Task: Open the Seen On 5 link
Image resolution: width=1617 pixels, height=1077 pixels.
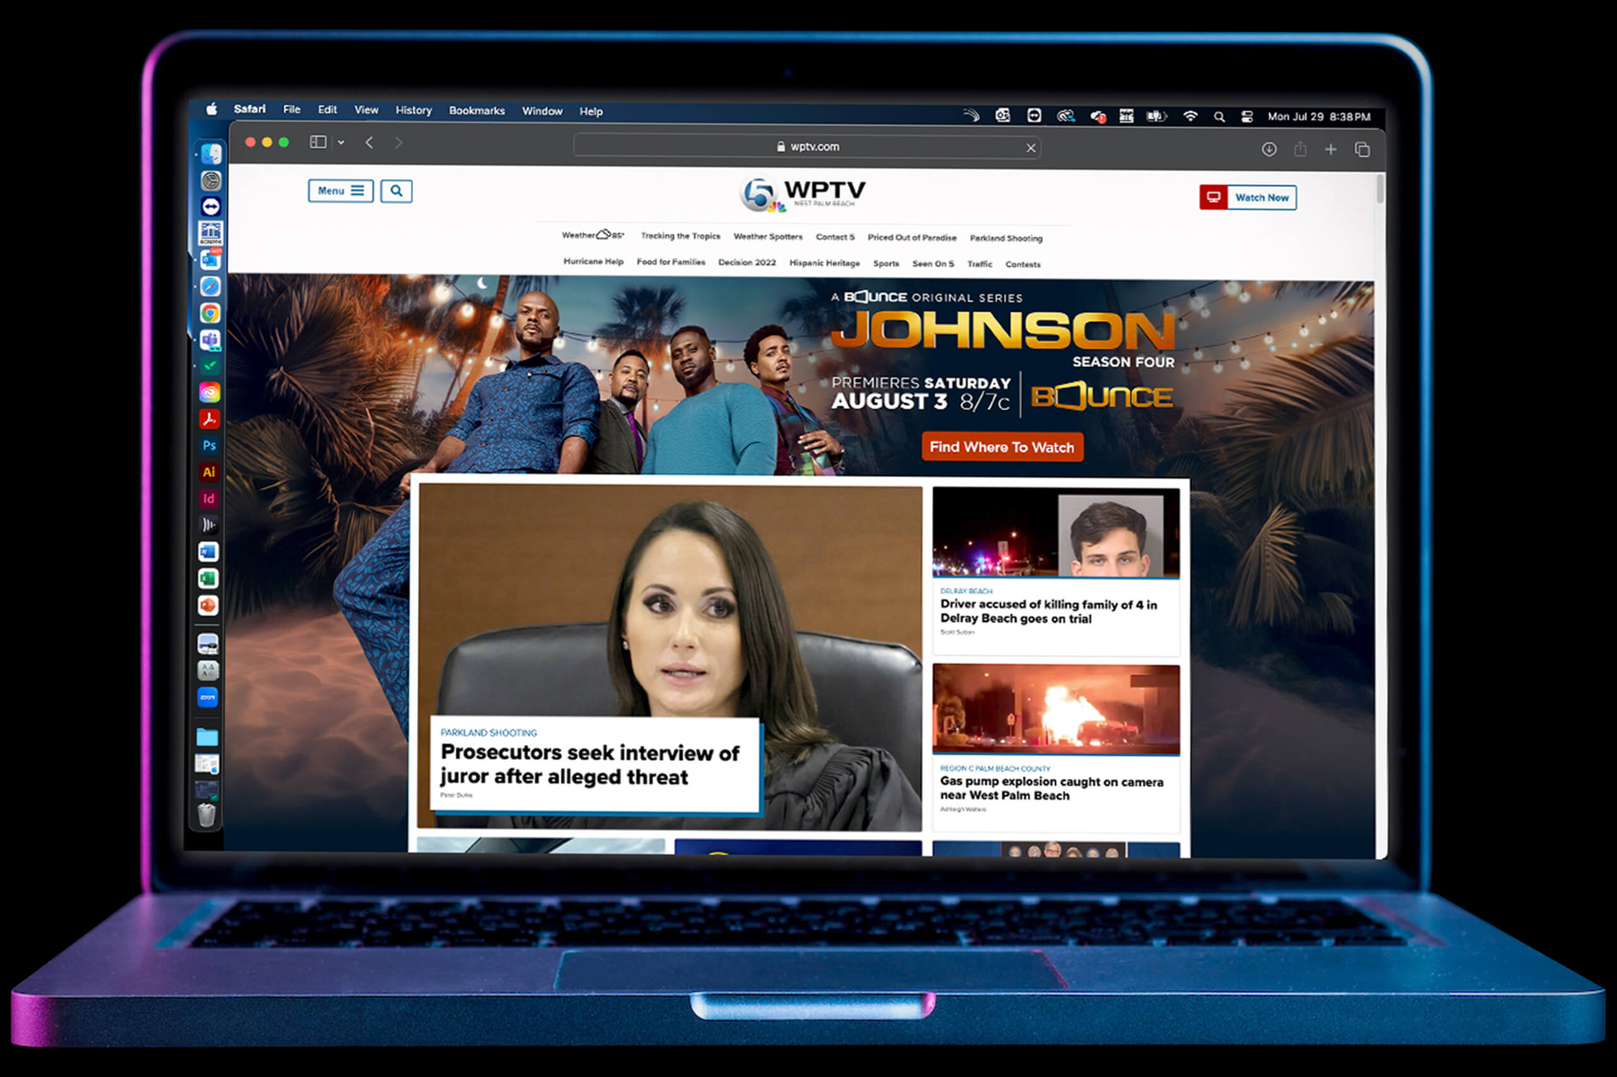Action: coord(932,264)
